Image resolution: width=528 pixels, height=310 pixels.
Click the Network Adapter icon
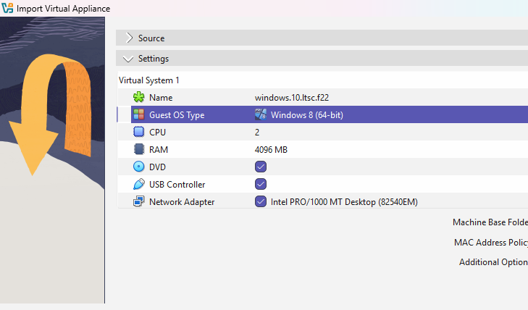click(x=139, y=202)
